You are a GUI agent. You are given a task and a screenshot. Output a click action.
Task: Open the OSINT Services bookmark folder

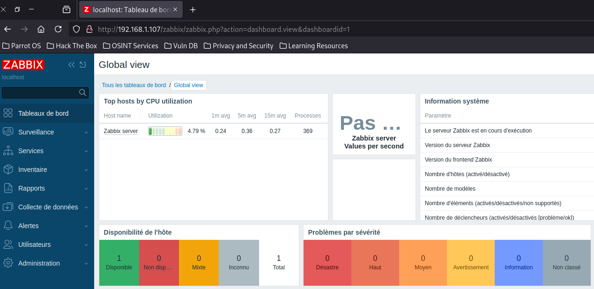(x=130, y=45)
